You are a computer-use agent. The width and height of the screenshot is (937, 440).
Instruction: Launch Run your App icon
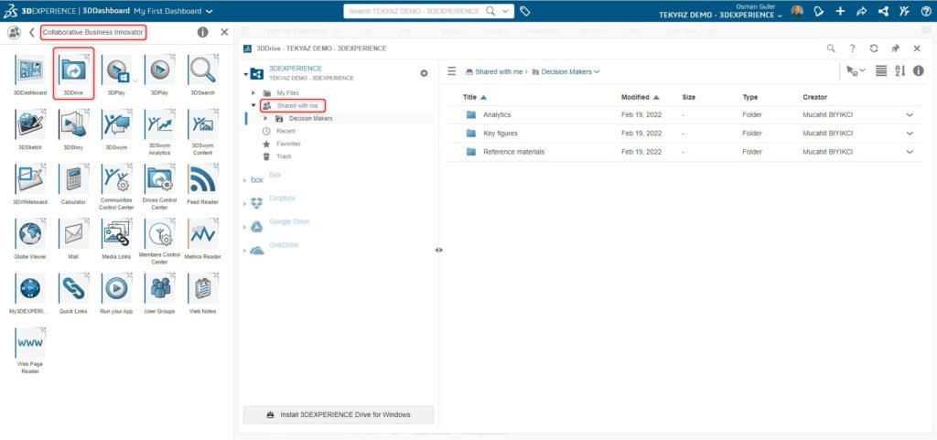(116, 288)
